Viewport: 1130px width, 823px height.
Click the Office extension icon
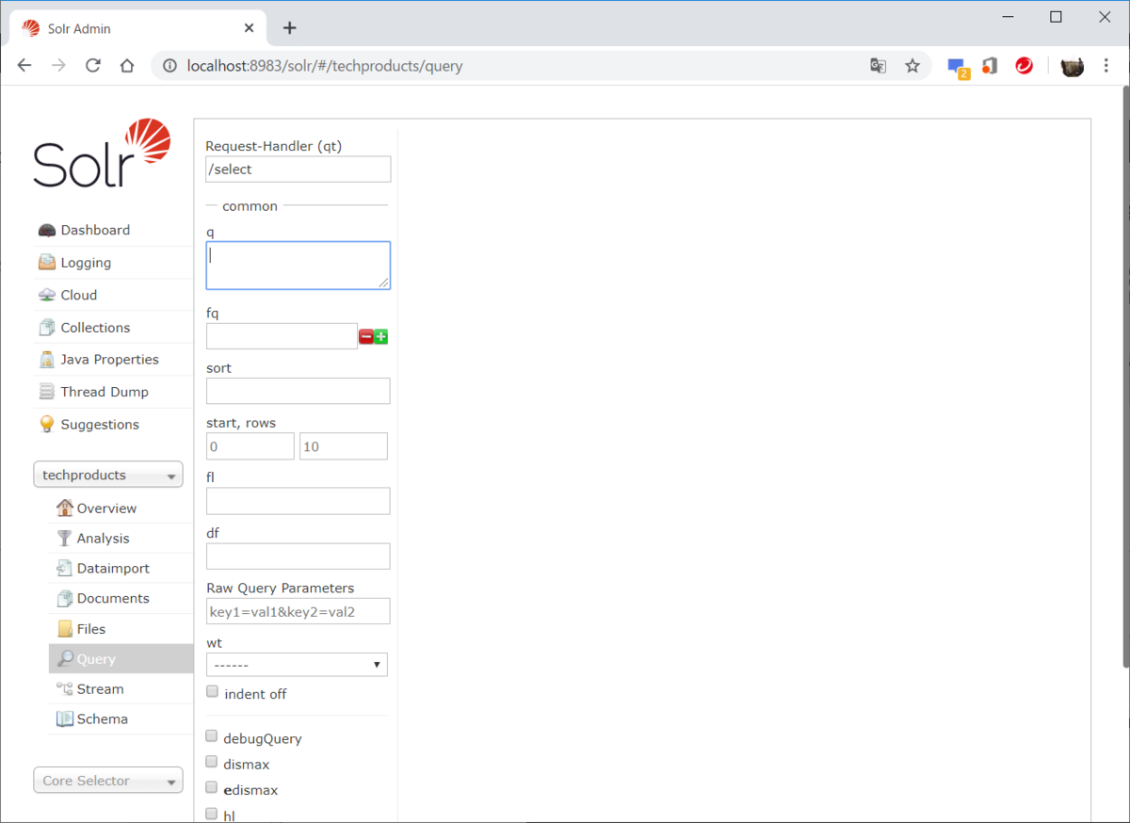pyautogui.click(x=990, y=66)
